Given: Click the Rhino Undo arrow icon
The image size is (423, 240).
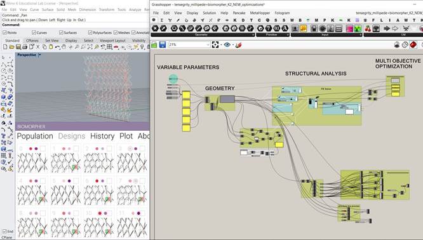Looking at the screenshot, I should pos(57,47).
